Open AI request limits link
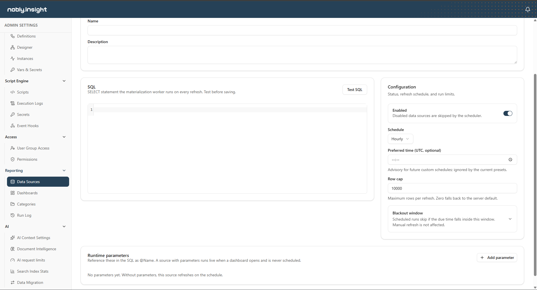Image resolution: width=537 pixels, height=290 pixels. coord(38,260)
